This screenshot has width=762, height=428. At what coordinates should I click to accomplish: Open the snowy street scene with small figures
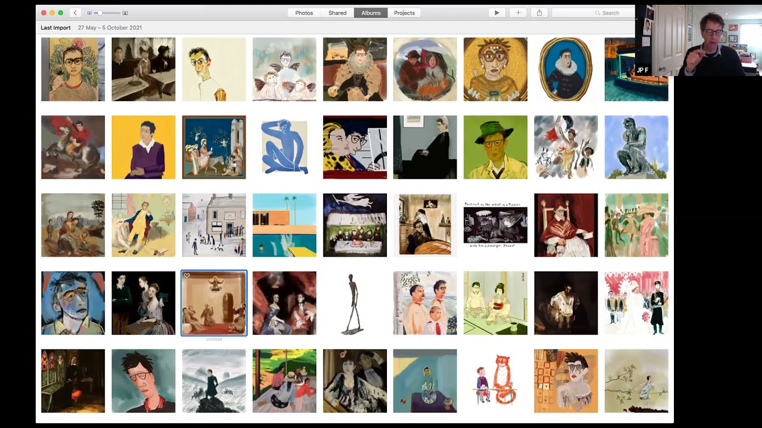click(214, 225)
